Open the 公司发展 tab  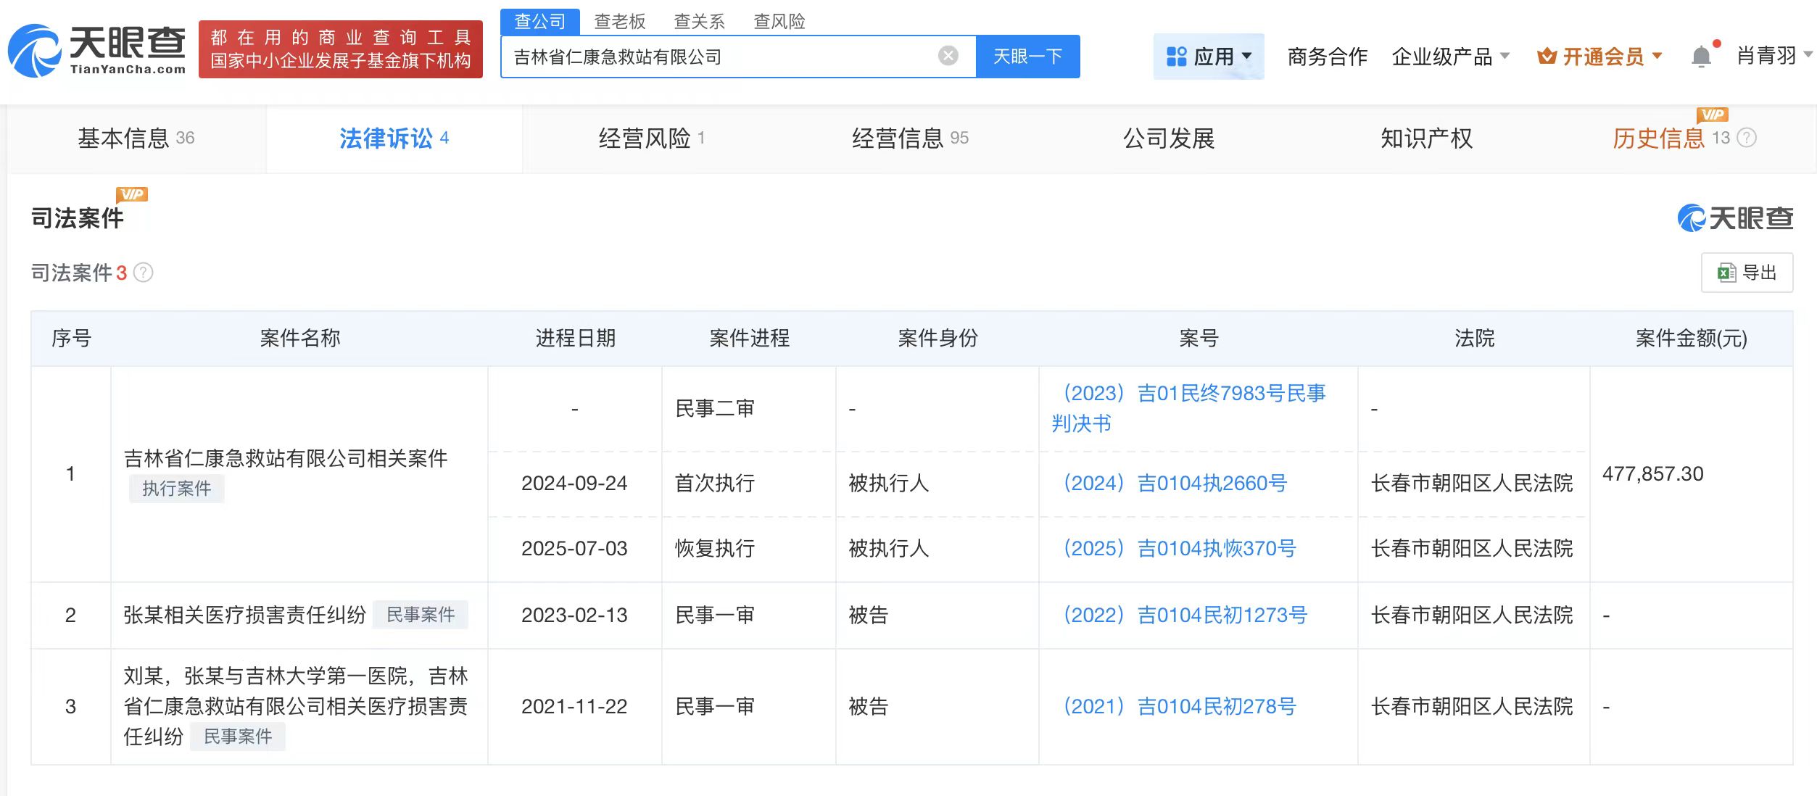click(1169, 138)
